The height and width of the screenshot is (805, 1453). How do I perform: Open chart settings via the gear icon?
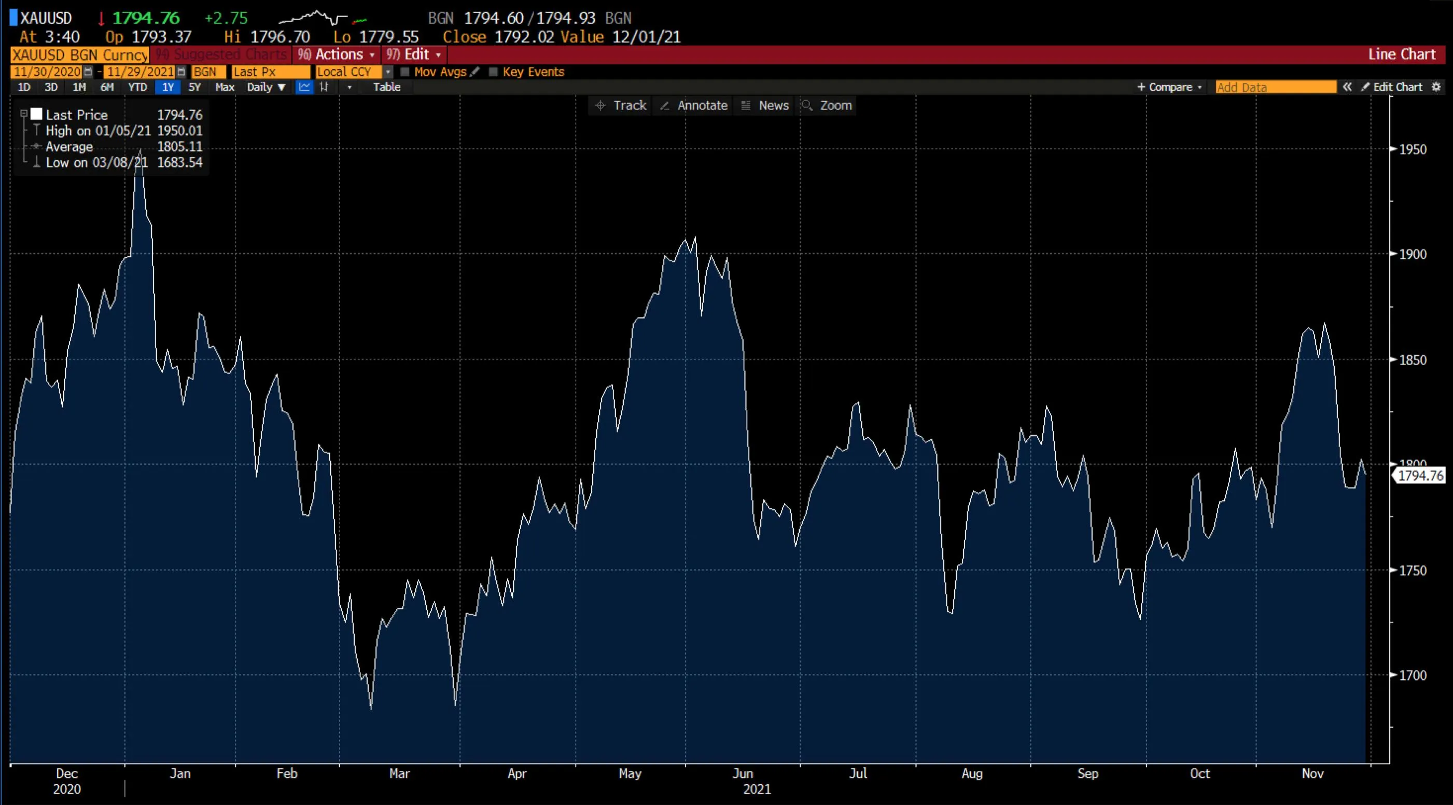click(1436, 88)
